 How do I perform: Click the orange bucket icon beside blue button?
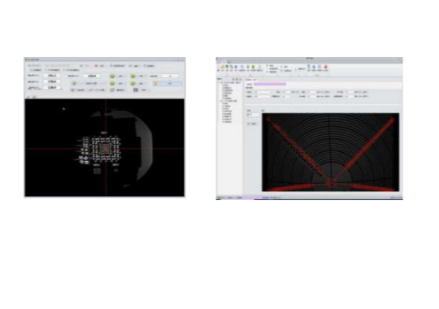[x=155, y=83]
